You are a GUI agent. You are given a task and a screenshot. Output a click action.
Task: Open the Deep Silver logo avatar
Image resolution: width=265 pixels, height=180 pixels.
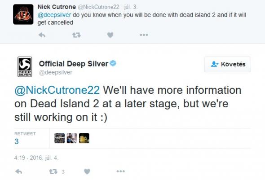(x=25, y=67)
